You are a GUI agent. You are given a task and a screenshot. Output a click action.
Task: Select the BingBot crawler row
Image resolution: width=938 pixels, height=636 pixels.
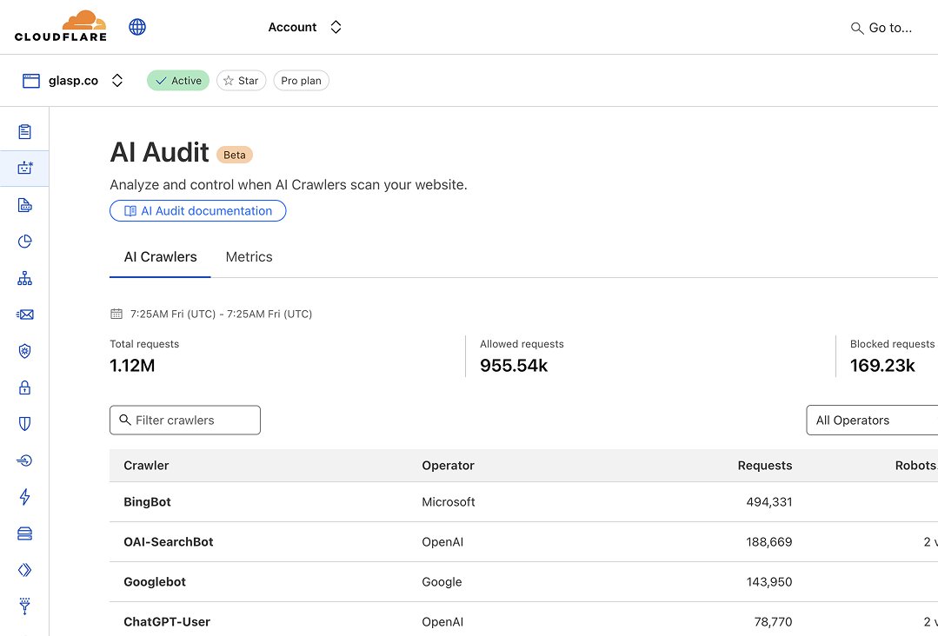pos(523,502)
